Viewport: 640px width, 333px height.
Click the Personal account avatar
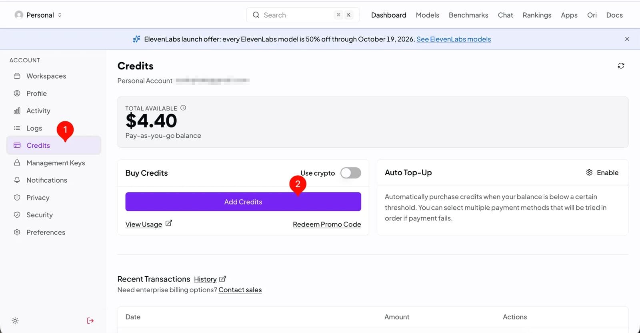[19, 15]
